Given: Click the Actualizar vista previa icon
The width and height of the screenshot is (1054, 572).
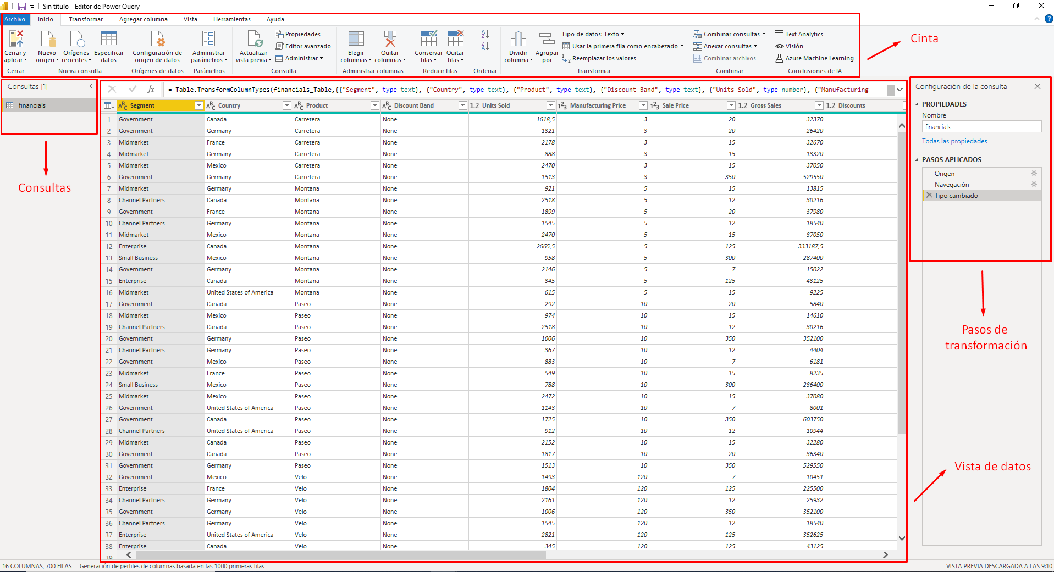Looking at the screenshot, I should point(254,40).
